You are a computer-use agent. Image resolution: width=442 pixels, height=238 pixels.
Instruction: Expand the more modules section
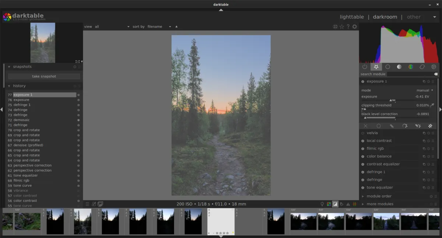pyautogui.click(x=380, y=203)
